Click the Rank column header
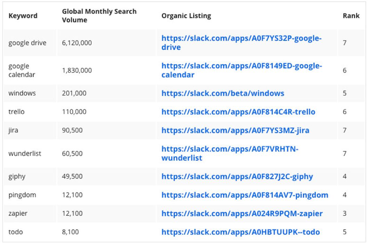The width and height of the screenshot is (369, 244). (351, 16)
